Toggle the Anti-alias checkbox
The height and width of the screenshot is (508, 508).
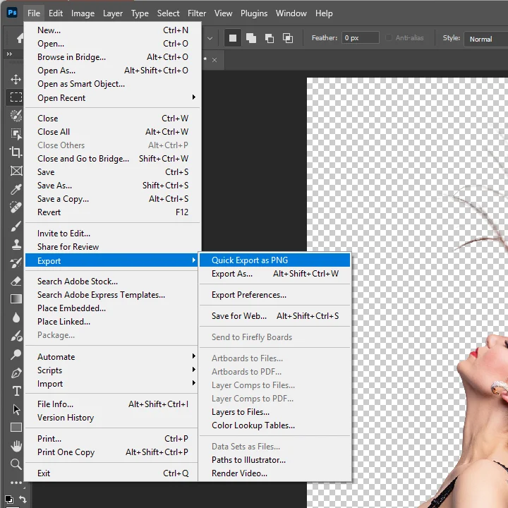tap(389, 38)
